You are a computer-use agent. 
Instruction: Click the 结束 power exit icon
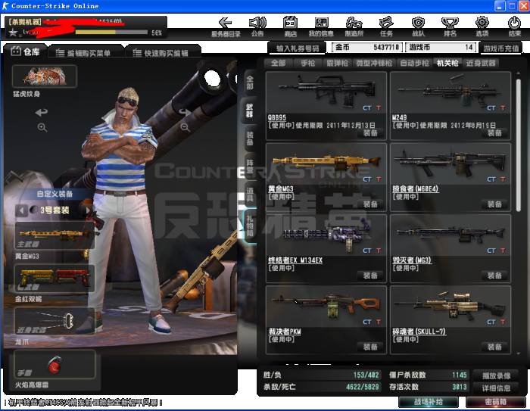tap(514, 27)
